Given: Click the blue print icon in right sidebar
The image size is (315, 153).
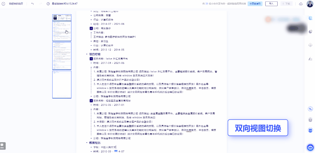Looking at the screenshot, I should [310, 130].
